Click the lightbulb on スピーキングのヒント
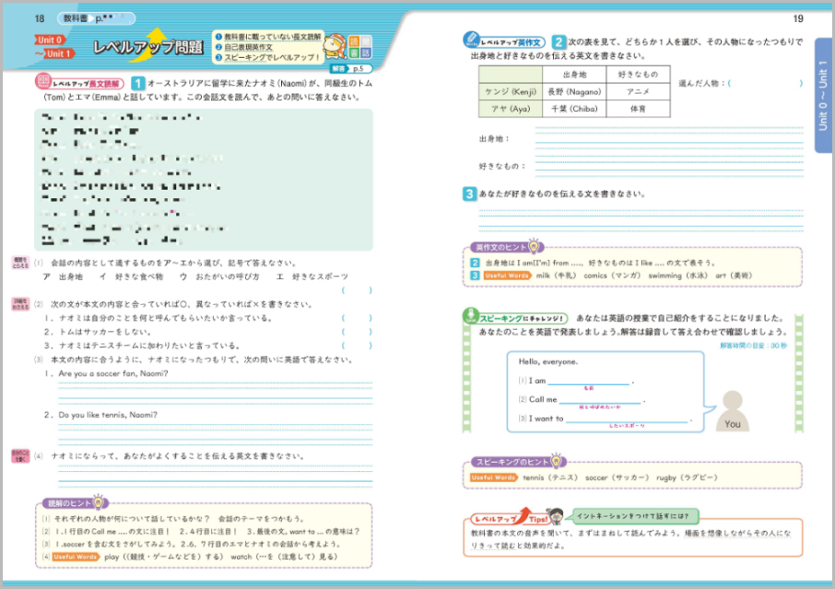 tap(557, 461)
